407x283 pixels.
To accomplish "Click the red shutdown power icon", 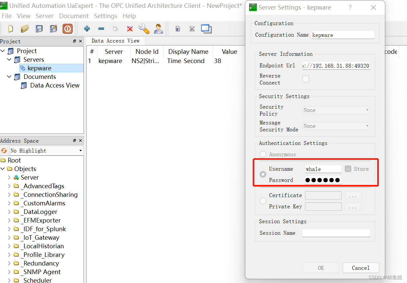I will pyautogui.click(x=68, y=29).
